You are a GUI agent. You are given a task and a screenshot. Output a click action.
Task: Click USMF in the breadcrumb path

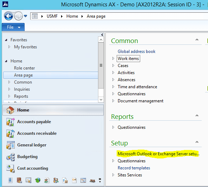coord(52,16)
